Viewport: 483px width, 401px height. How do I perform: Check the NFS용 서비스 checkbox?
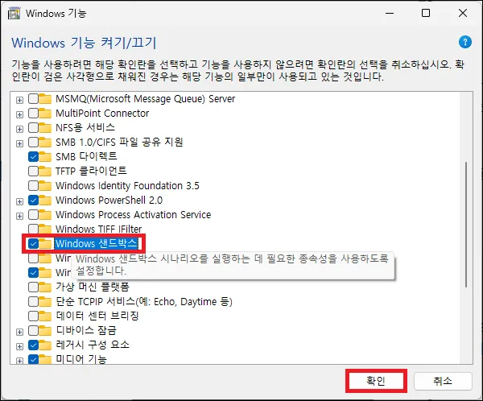33,127
